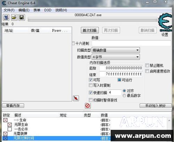Toggle the 可运行 executable checkbox
Screen dimensions: 174x142
pos(119,80)
